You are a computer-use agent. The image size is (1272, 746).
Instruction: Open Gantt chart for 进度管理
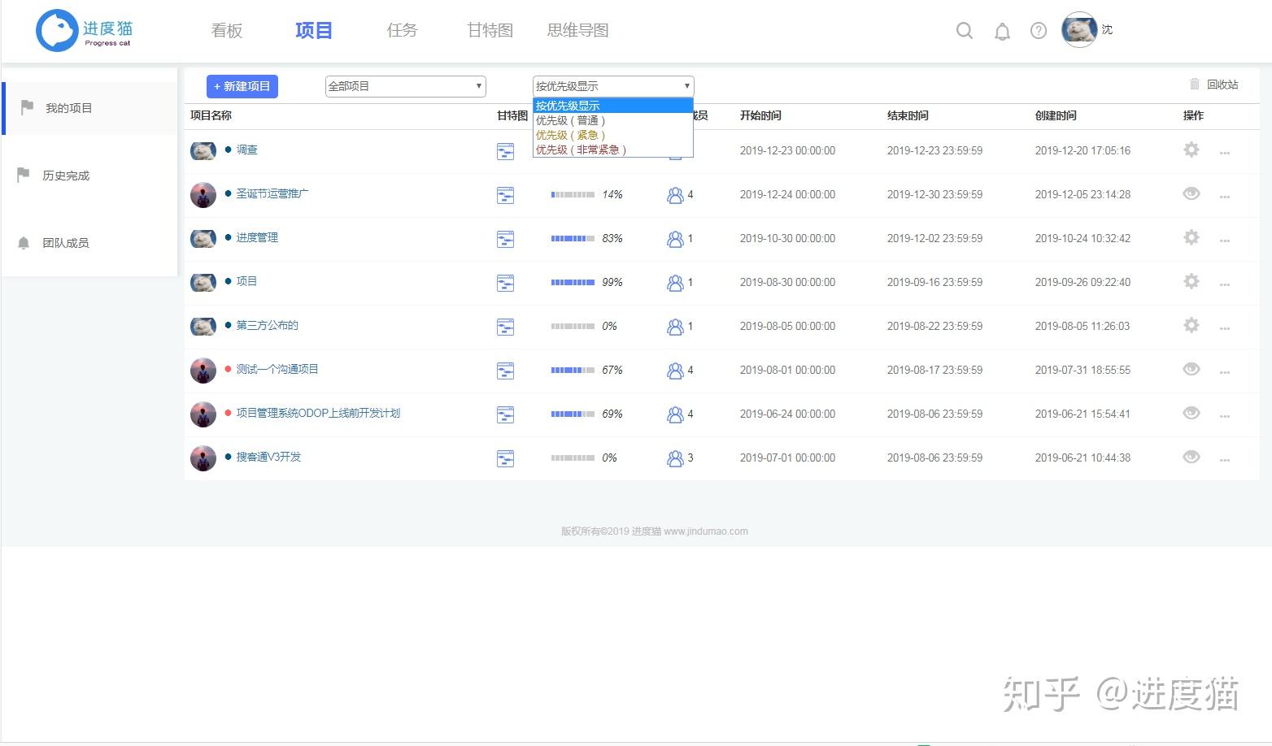[x=505, y=239]
